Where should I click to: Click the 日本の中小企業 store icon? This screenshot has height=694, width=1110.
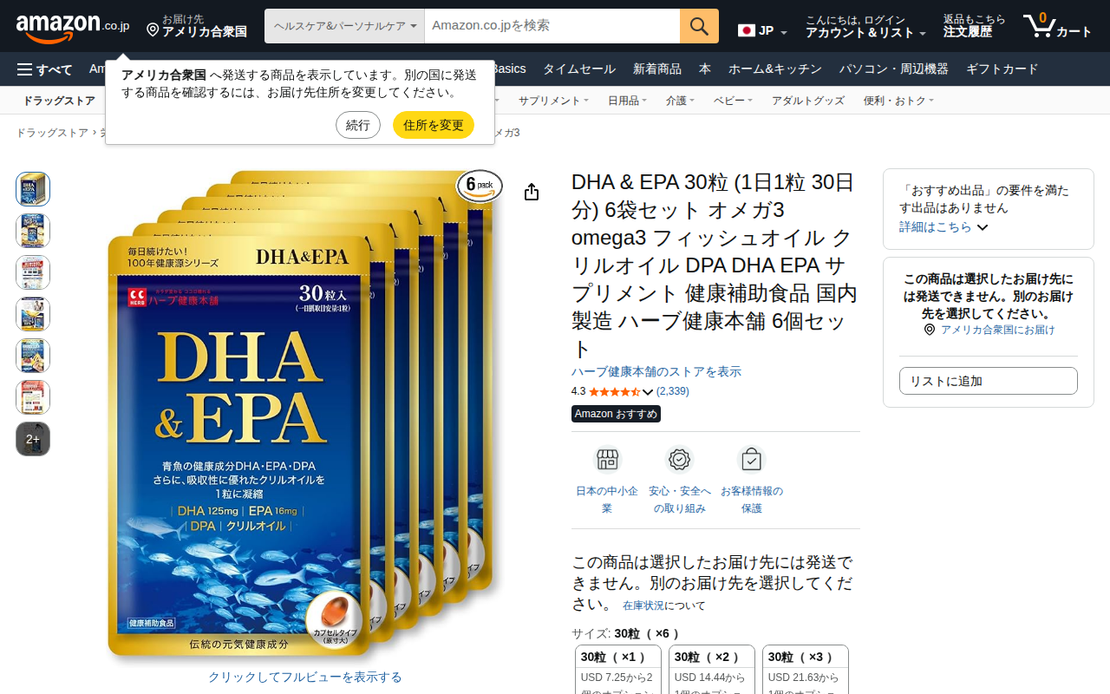tap(607, 459)
